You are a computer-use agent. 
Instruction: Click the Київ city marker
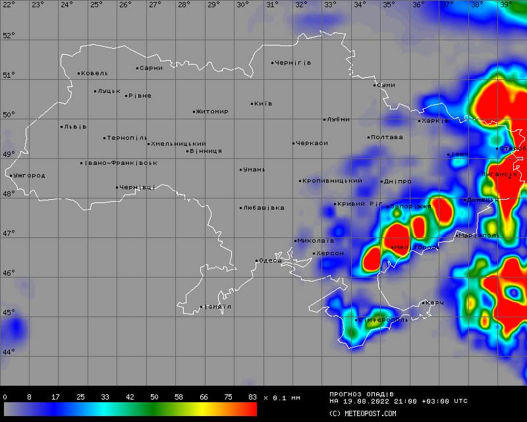click(x=252, y=104)
